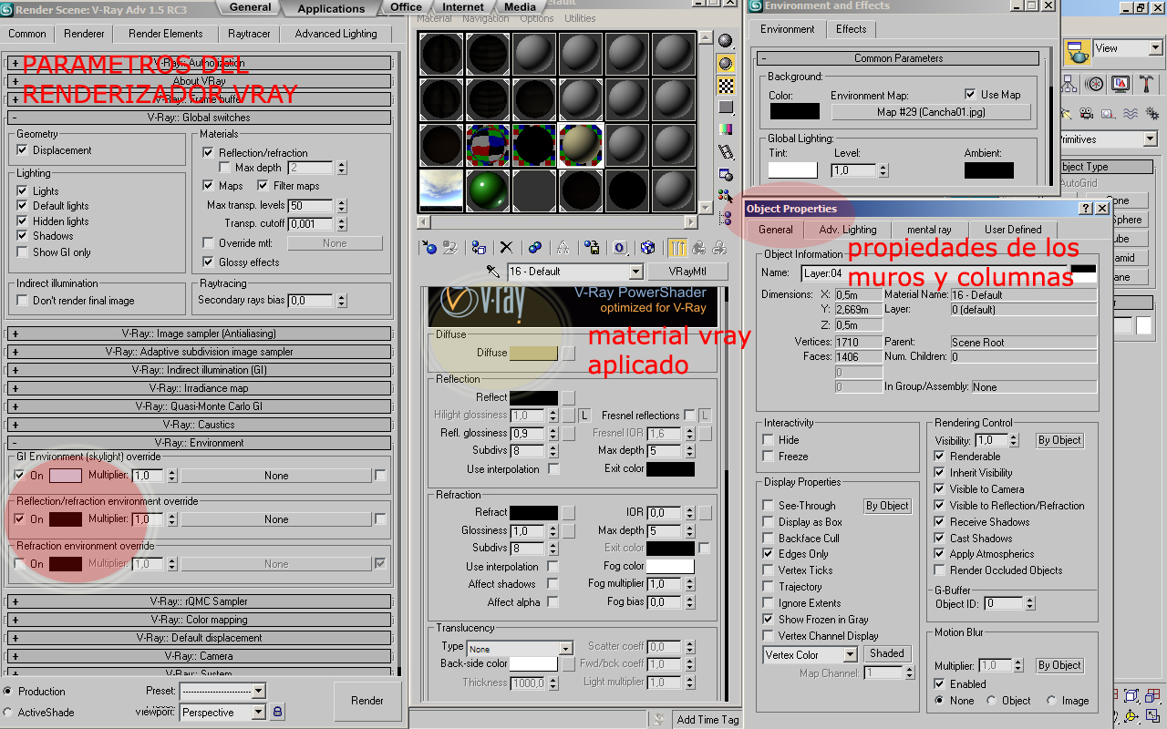This screenshot has width=1167, height=729.
Task: Disable GI Environment skylight override On
Action: (x=20, y=476)
